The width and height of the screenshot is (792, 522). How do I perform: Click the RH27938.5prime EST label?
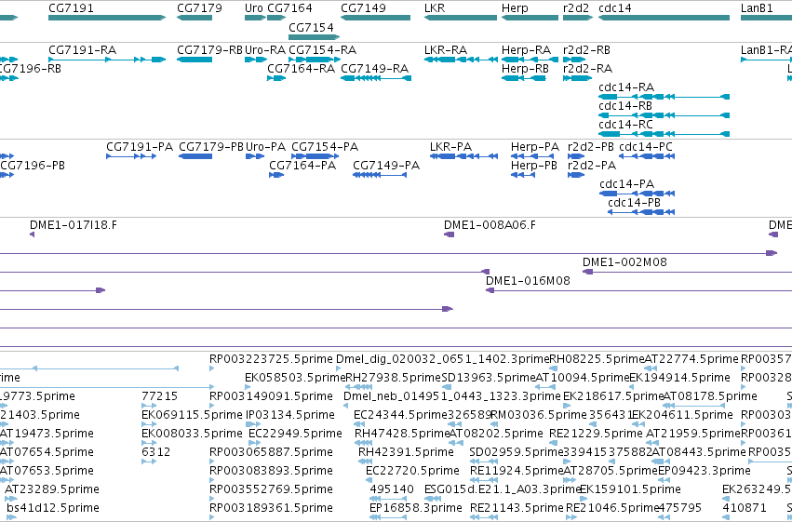tap(394, 378)
